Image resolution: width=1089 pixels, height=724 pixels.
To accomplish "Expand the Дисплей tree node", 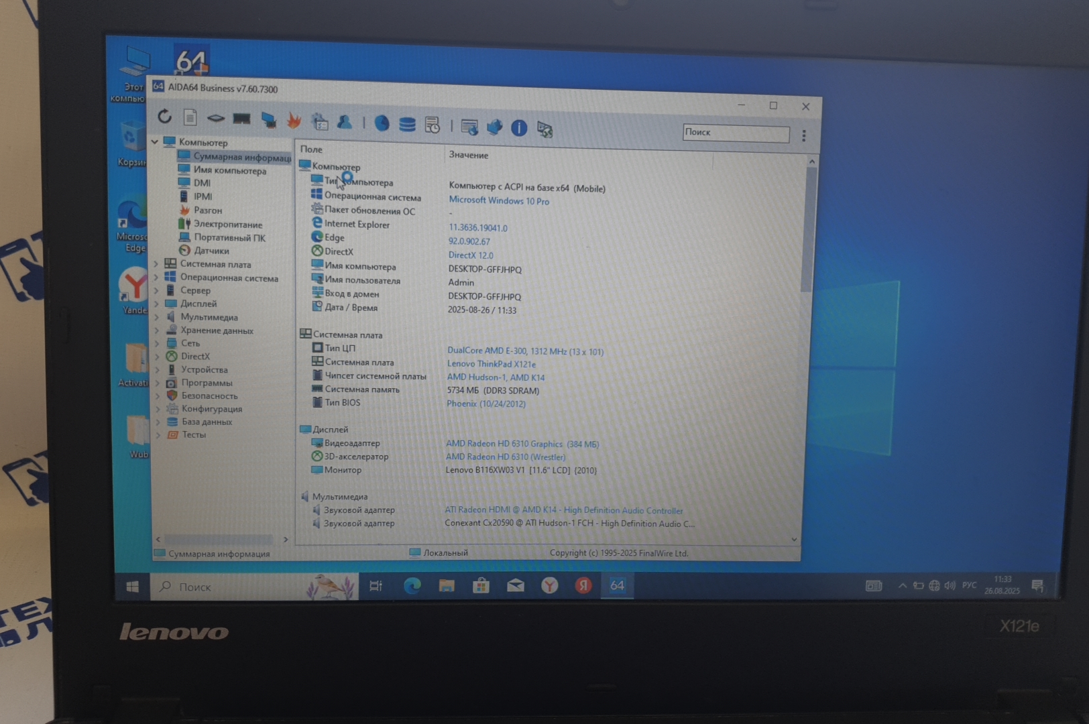I will point(157,304).
